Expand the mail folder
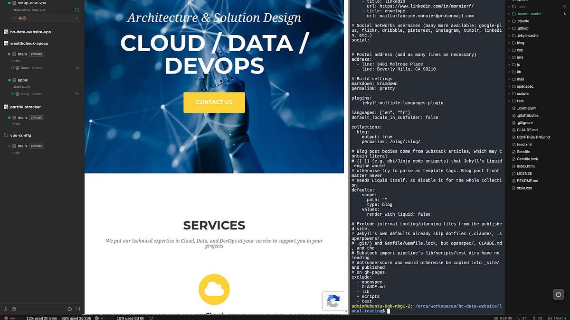 [x=509, y=79]
